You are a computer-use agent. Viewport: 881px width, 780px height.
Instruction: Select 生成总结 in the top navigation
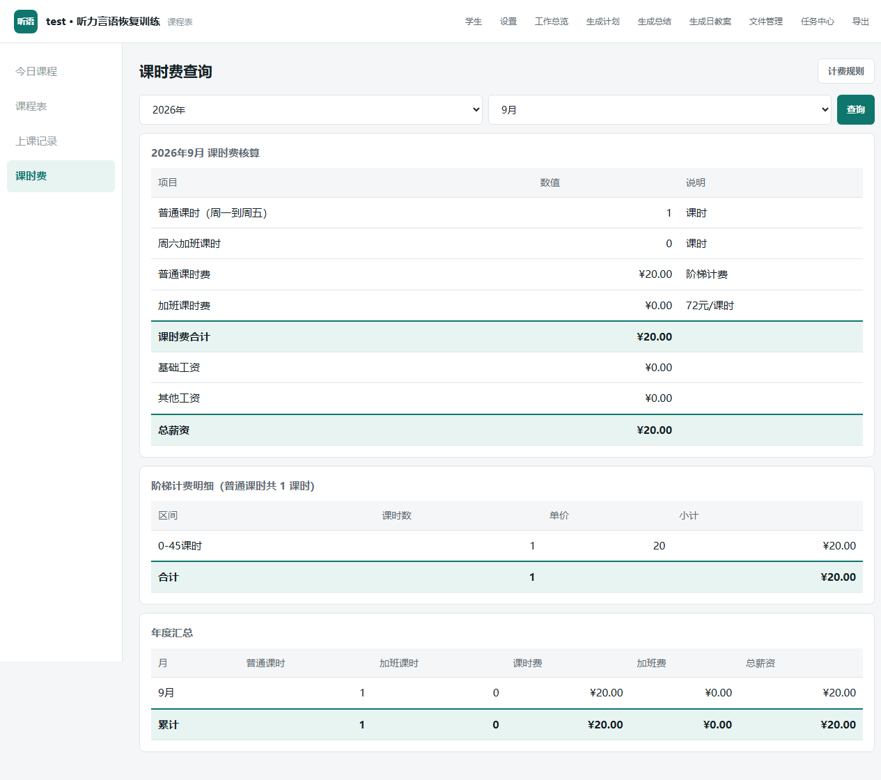pos(655,22)
